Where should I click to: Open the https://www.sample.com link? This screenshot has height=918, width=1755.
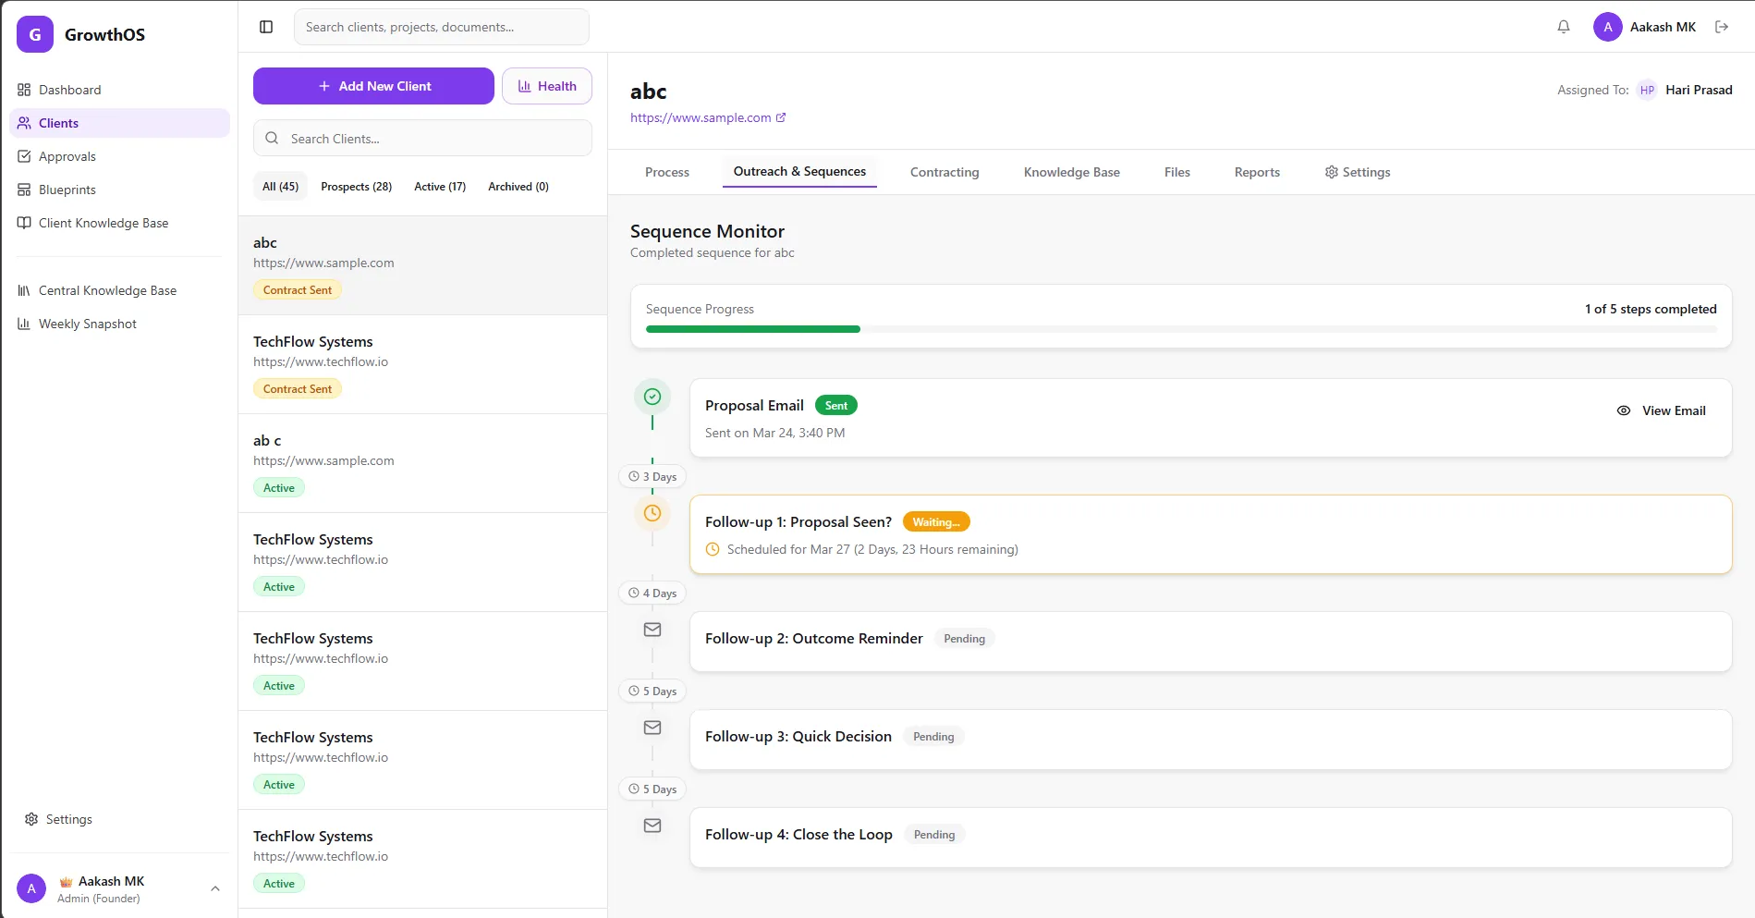coord(701,117)
